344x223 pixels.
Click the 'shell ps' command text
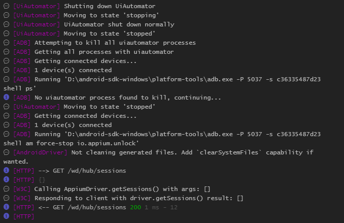pyautogui.click(x=20, y=88)
